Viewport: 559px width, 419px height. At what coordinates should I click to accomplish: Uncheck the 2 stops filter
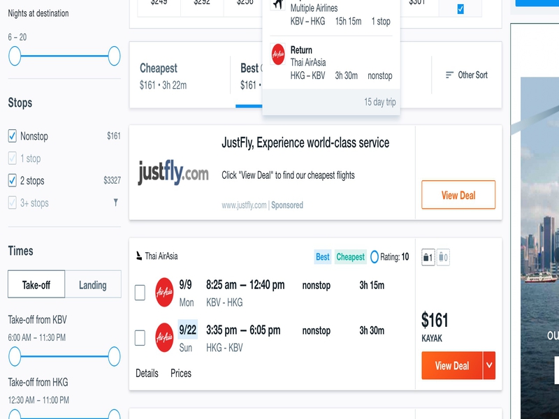tap(12, 181)
